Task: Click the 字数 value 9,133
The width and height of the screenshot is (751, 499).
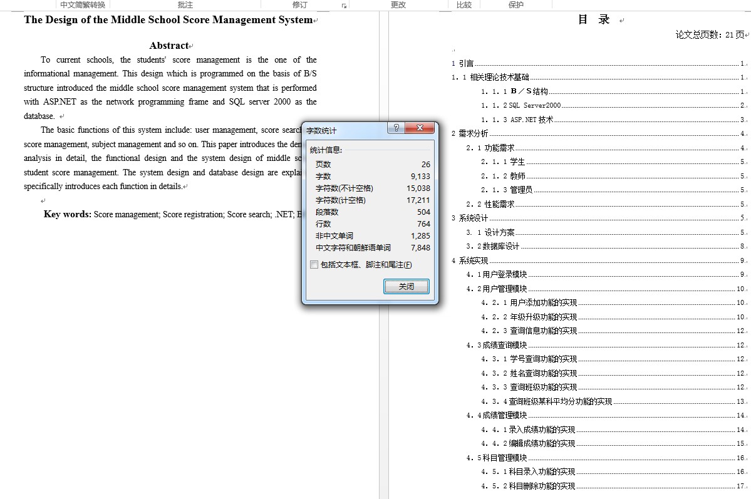Action: [x=420, y=176]
